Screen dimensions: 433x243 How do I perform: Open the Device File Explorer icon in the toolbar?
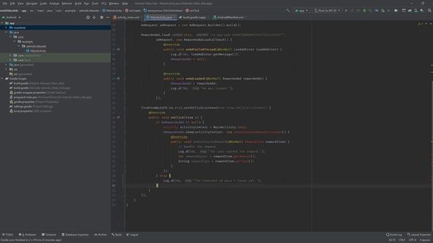[396, 11]
